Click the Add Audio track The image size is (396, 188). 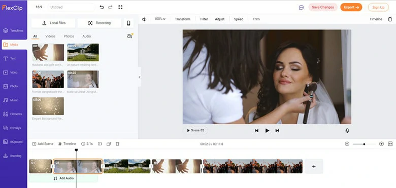63,178
